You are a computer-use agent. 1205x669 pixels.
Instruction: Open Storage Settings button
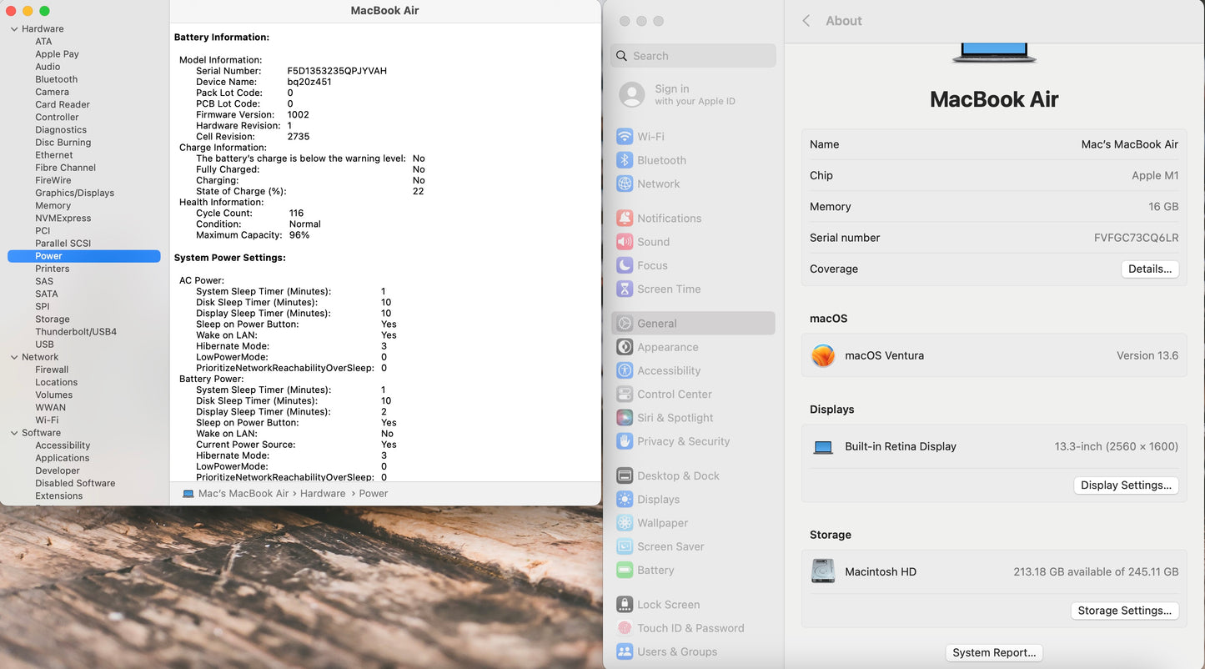1124,611
